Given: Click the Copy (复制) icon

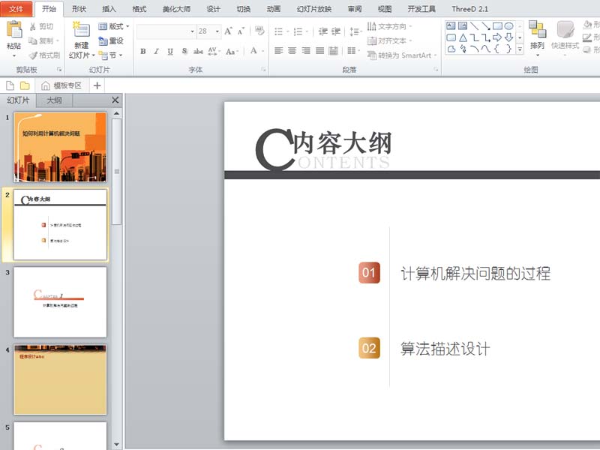Looking at the screenshot, I should (x=33, y=40).
